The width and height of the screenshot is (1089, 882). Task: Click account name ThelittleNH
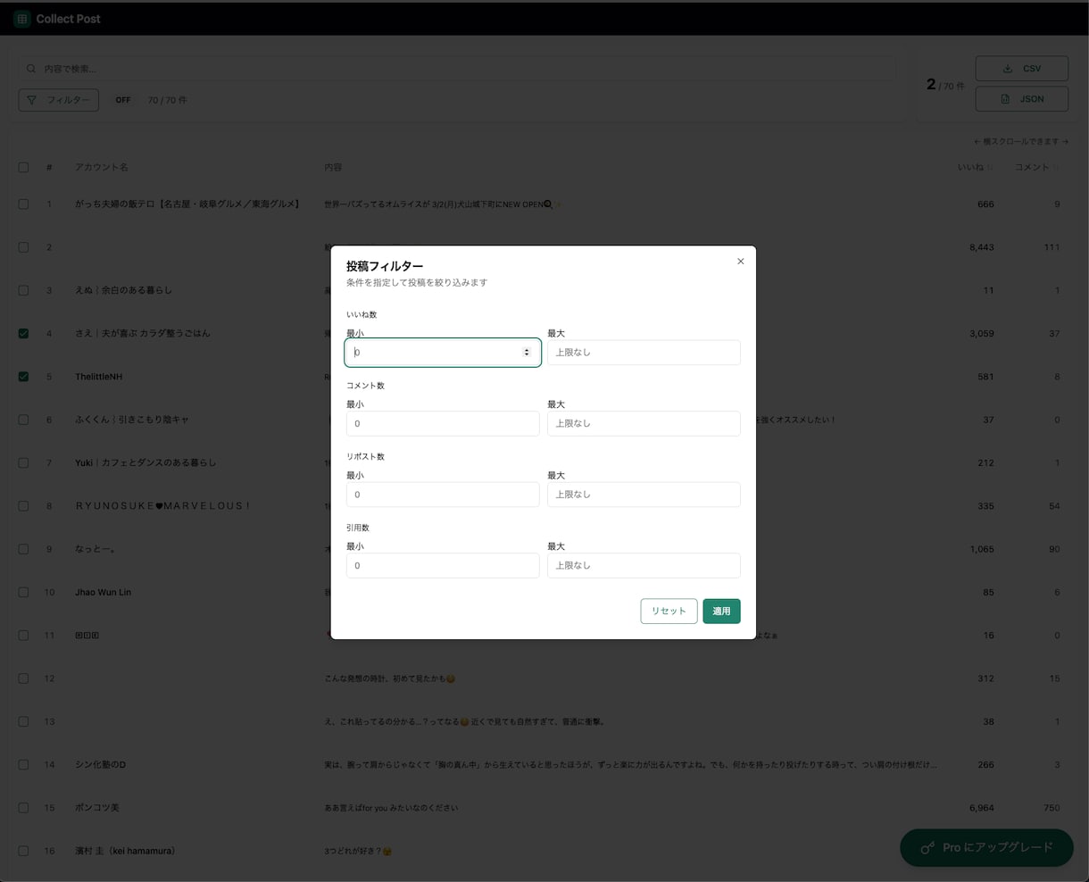tap(98, 377)
